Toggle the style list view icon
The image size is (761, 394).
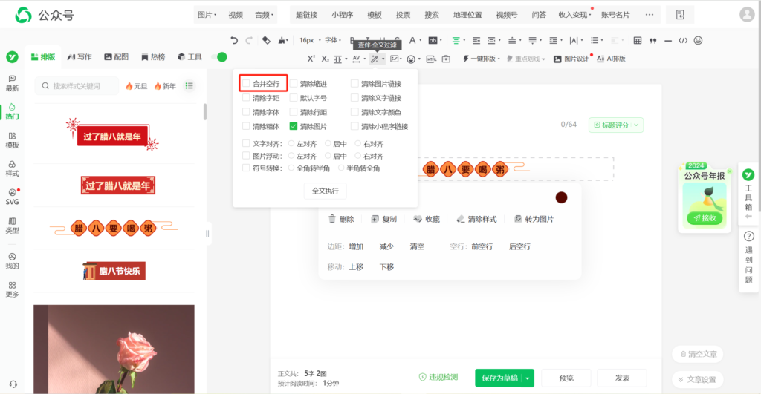click(190, 86)
